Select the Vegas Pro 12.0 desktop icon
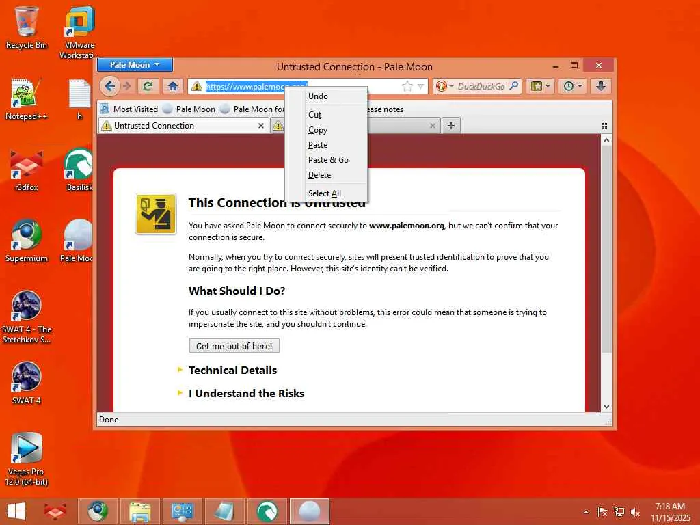 pos(27,459)
